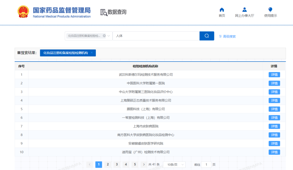Go to the previous page arrow
This screenshot has height=170, width=293.
click(x=90, y=165)
